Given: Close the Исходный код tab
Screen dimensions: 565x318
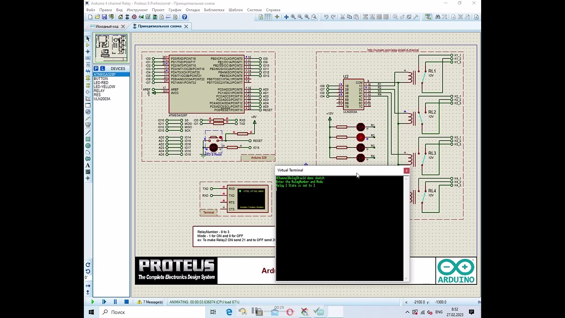Looking at the screenshot, I should coord(123,26).
